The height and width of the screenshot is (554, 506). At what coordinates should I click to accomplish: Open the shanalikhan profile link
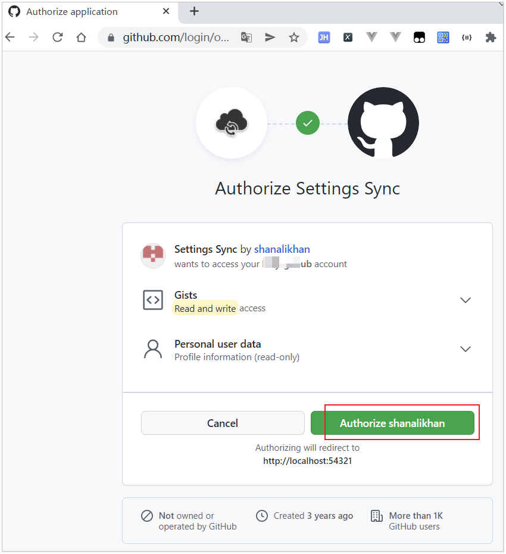[x=282, y=249]
